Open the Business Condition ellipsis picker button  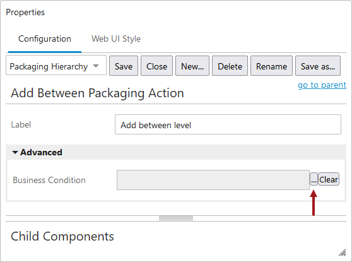(x=314, y=179)
